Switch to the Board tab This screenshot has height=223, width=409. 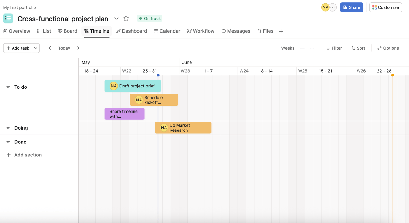(67, 31)
